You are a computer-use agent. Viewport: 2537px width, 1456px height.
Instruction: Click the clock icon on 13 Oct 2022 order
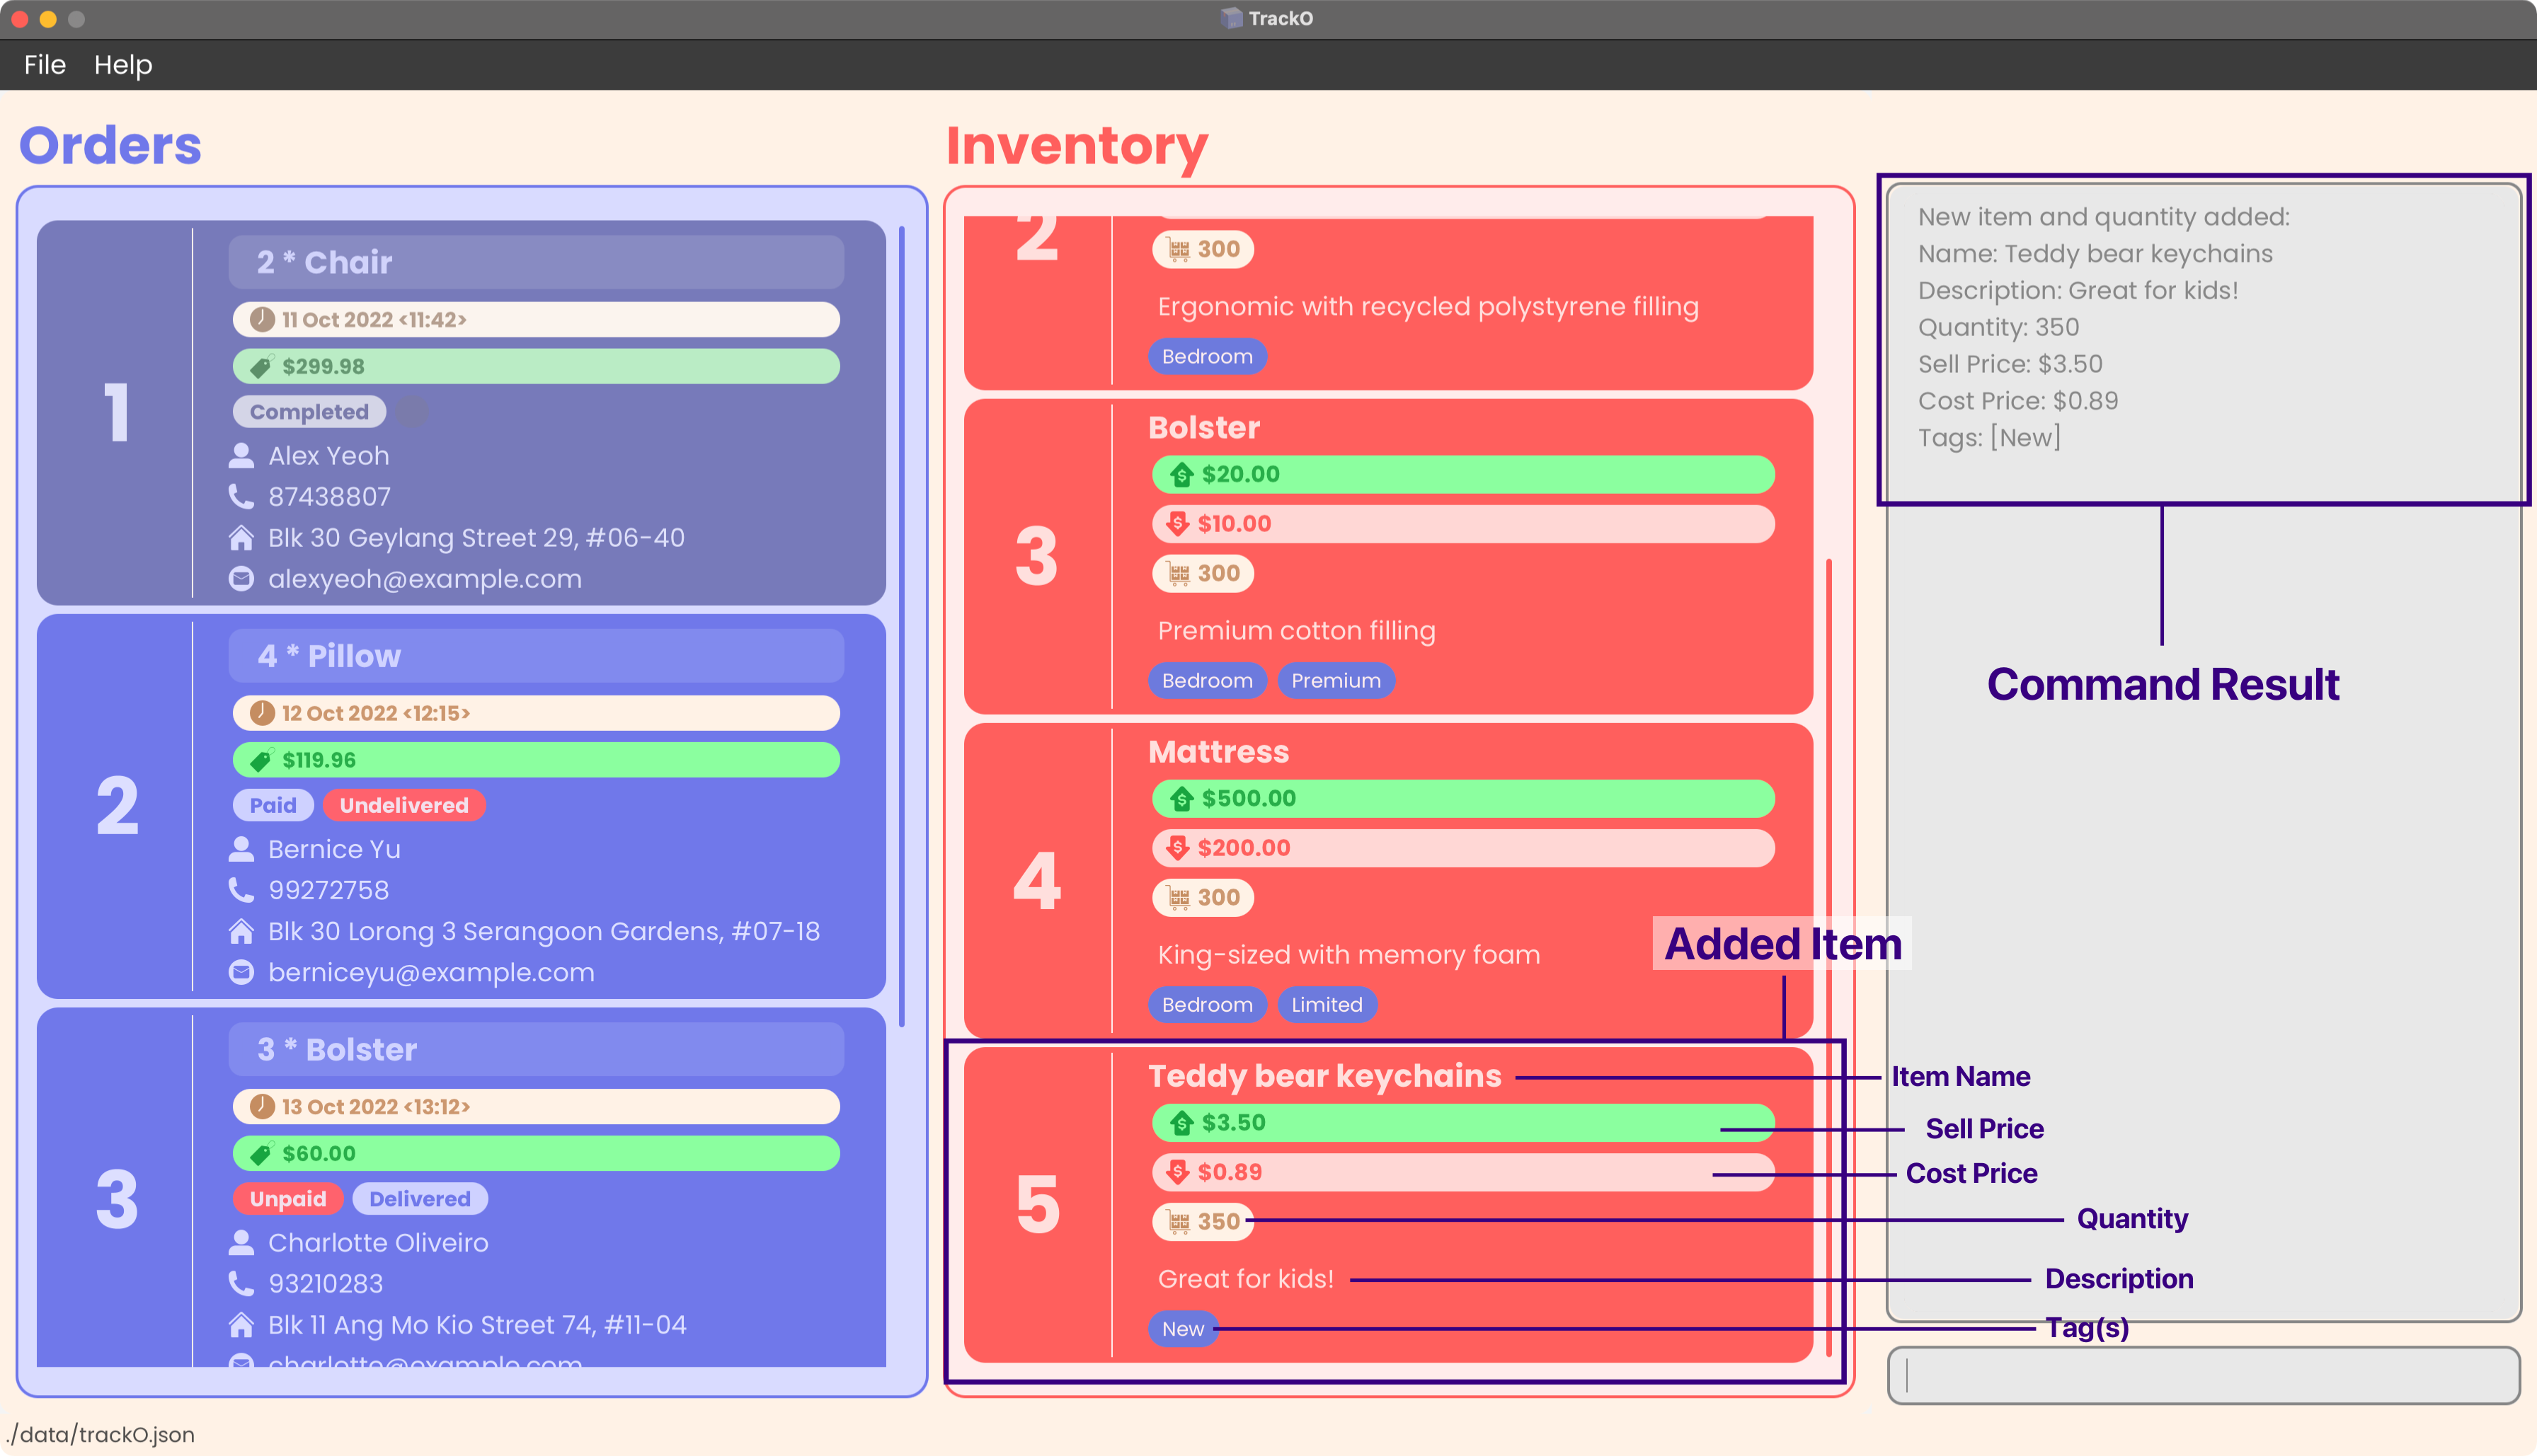(262, 1107)
